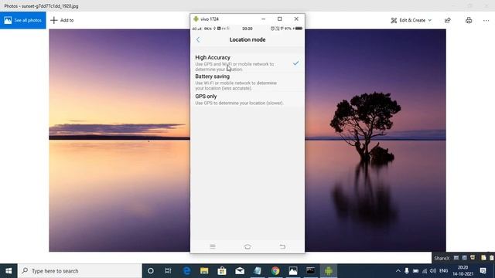Maximize the vivo 1724 window
Viewport: 495px width, 278px height.
point(280,19)
